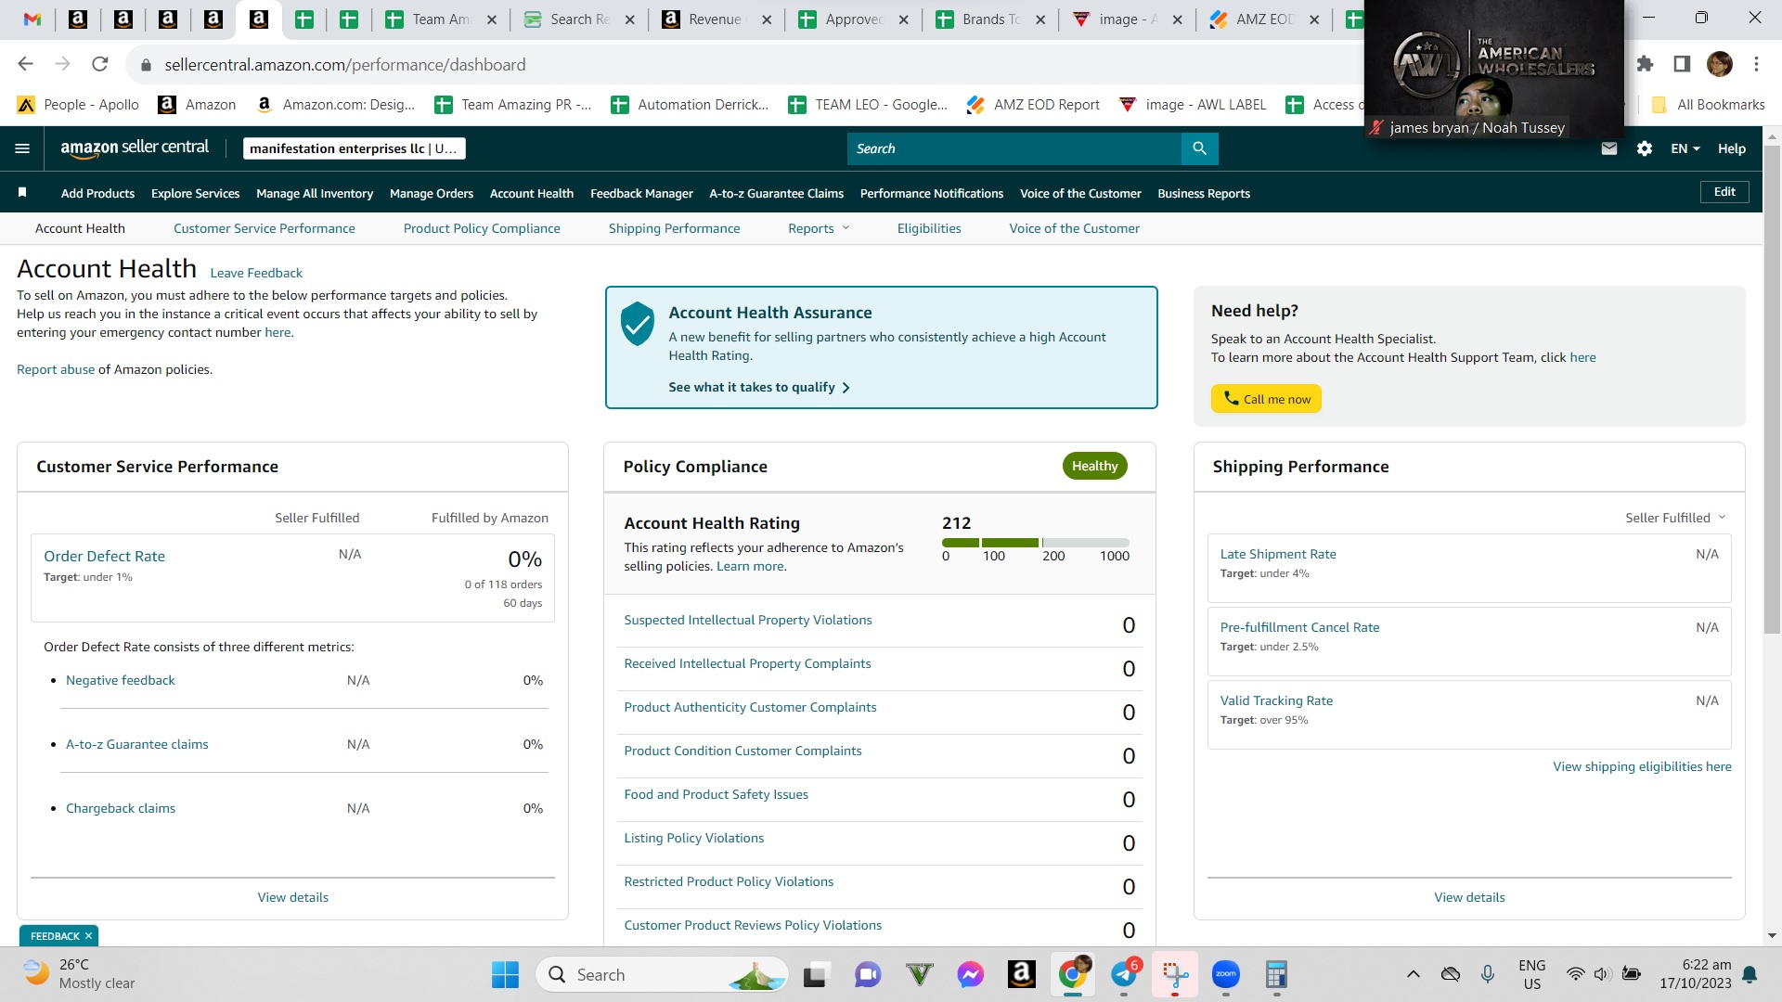The height and width of the screenshot is (1002, 1782).
Task: Open the Seller Fulfilled dropdown
Action: point(1675,518)
